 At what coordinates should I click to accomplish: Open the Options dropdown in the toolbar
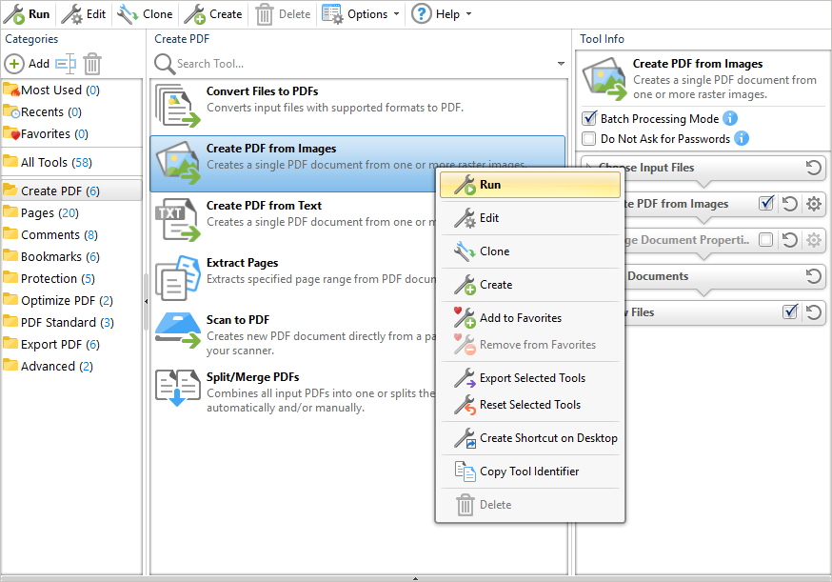click(361, 14)
